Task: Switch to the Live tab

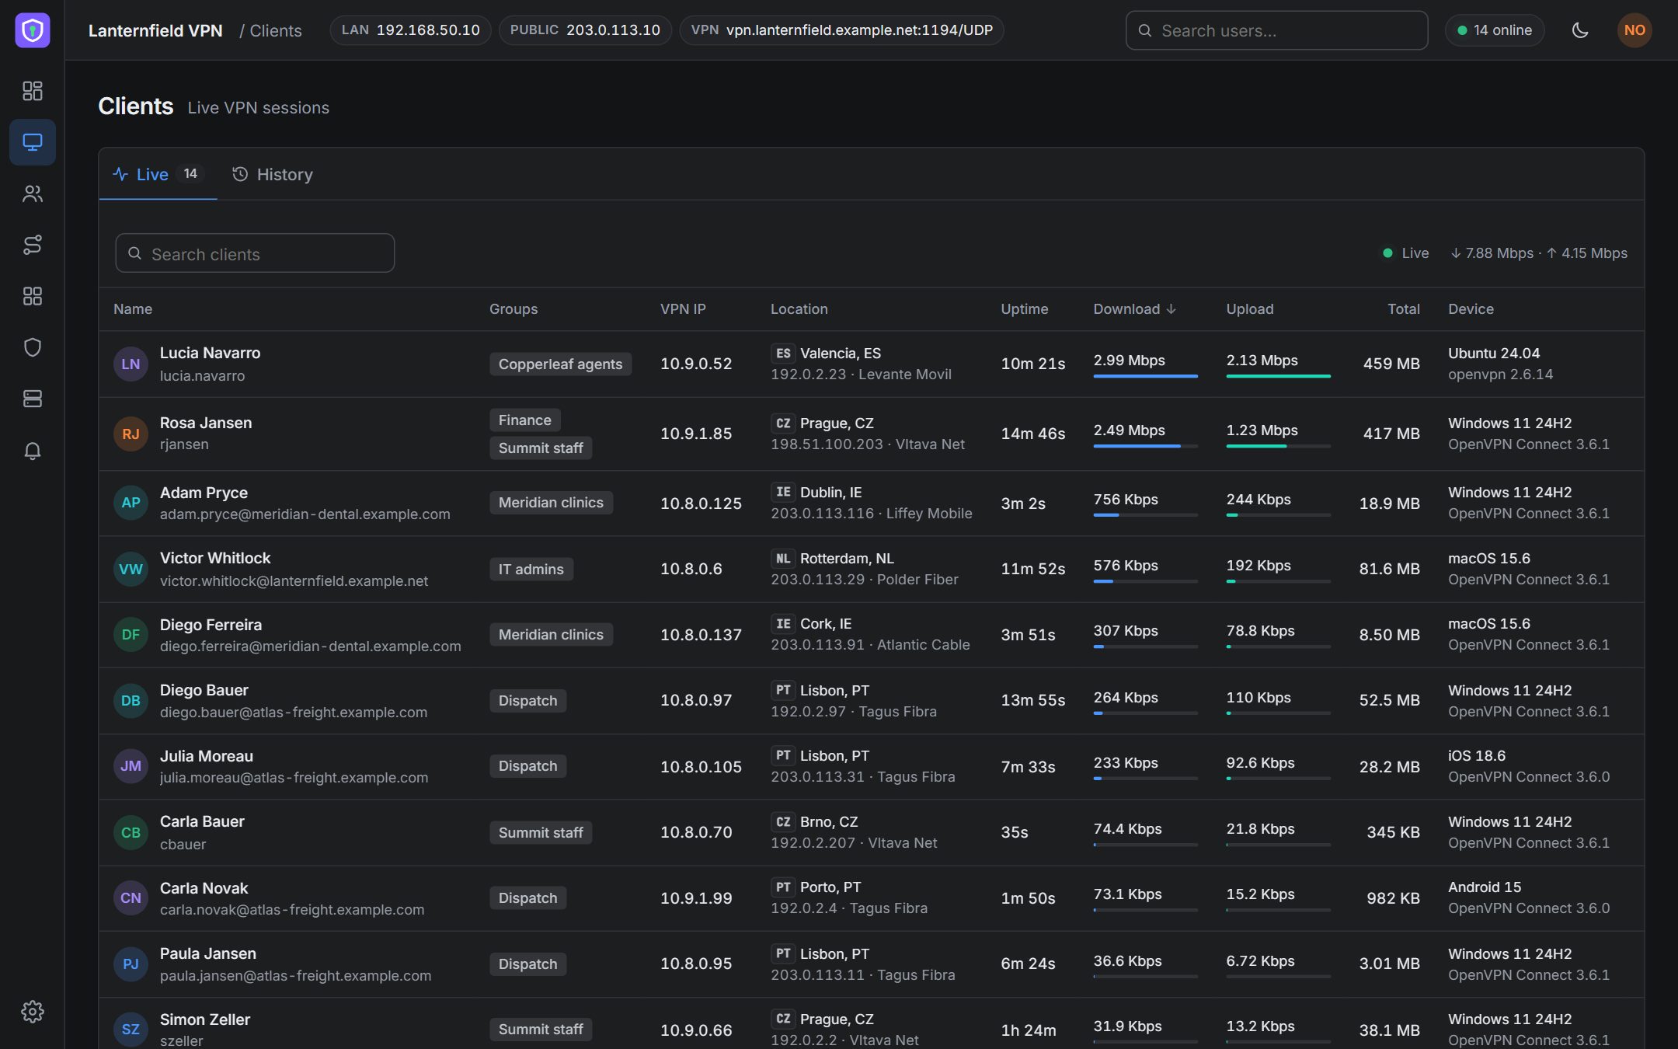Action: pyautogui.click(x=158, y=174)
